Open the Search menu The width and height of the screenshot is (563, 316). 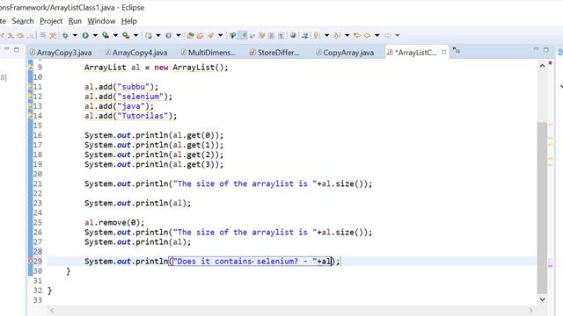click(x=23, y=21)
